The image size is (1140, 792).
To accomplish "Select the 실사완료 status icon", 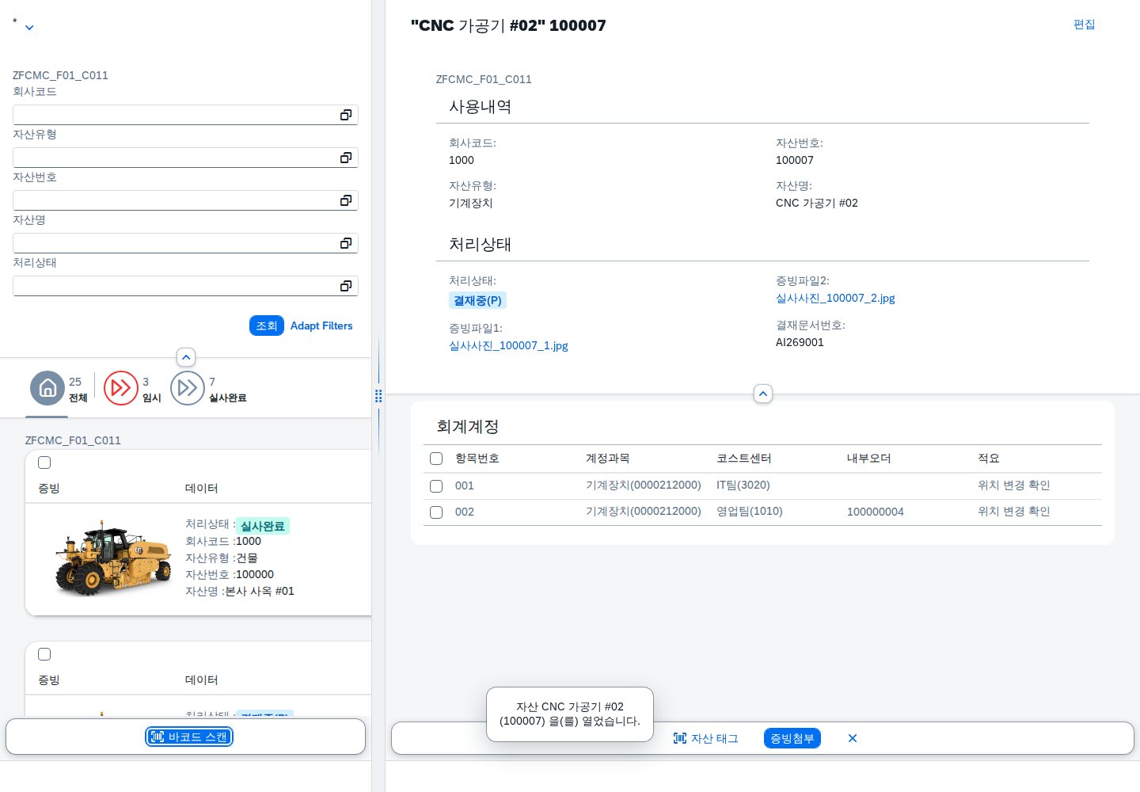I will pos(188,388).
